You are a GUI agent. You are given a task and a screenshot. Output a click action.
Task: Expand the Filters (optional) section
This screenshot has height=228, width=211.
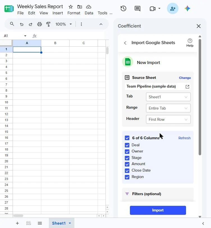(158, 194)
